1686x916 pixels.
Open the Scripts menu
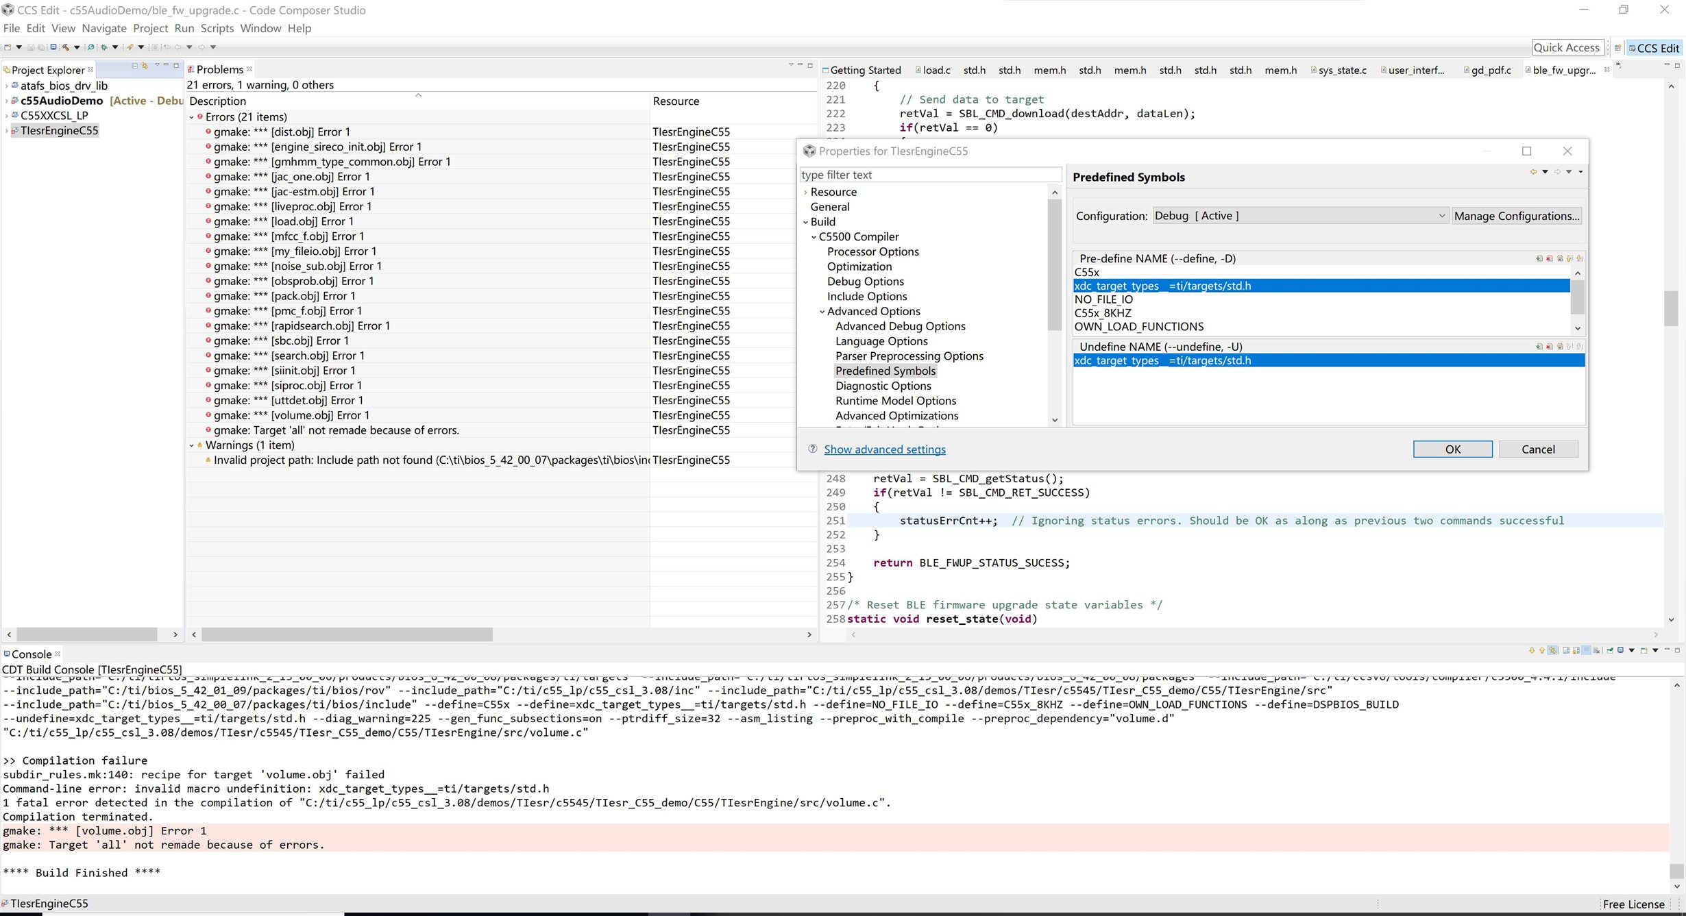tap(217, 28)
